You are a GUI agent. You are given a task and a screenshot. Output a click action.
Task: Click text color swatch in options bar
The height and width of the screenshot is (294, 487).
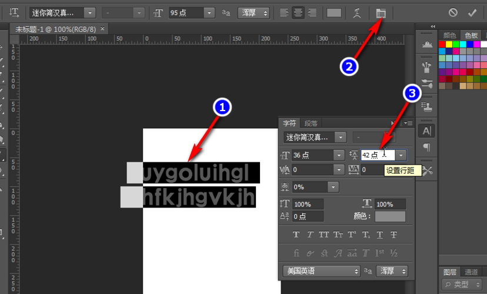coord(334,13)
